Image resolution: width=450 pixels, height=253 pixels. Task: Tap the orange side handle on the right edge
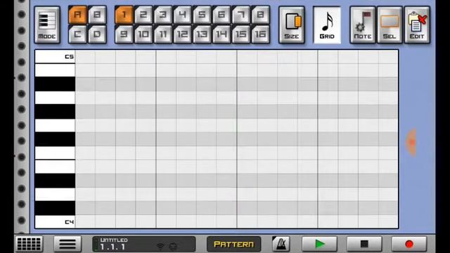[411, 143]
